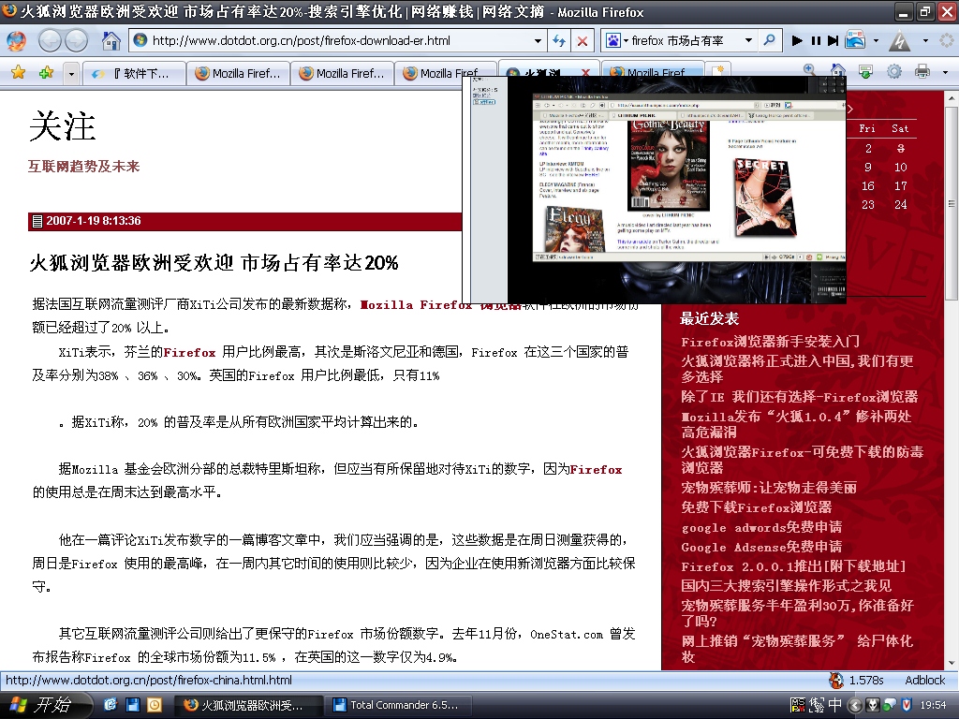Go back with the Back arrow button
Screen dimensions: 959x719
click(x=51, y=41)
